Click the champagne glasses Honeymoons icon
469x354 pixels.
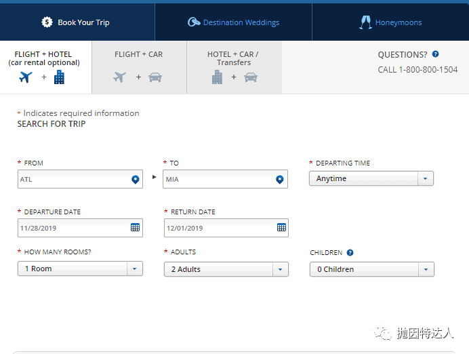365,22
